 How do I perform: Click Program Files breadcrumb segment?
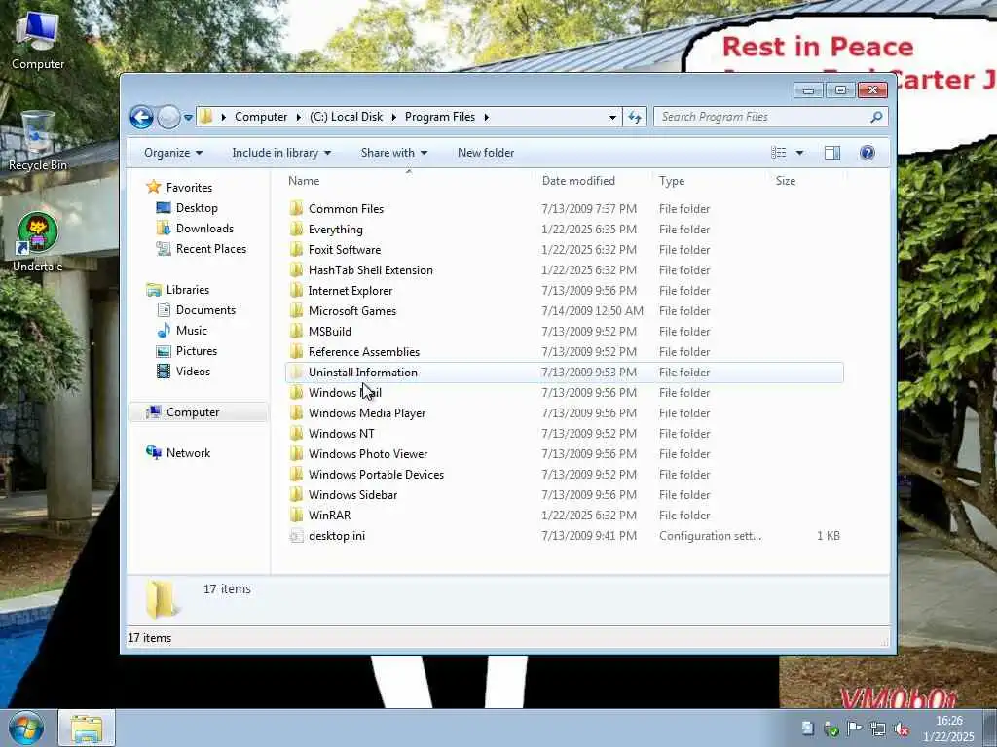tap(440, 117)
